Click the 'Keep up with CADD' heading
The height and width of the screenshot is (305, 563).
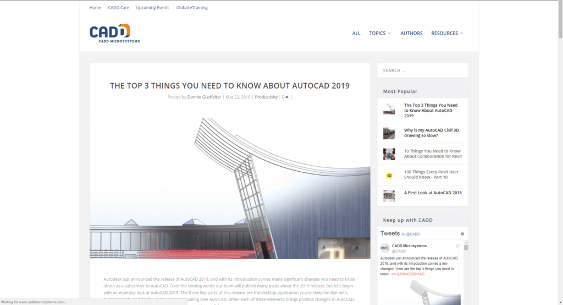click(x=407, y=220)
